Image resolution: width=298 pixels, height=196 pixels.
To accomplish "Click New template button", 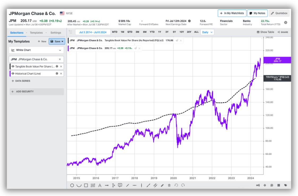I will pyautogui.click(x=42, y=41).
